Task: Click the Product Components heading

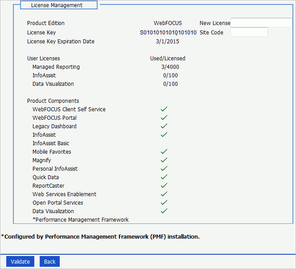Action: (53, 101)
